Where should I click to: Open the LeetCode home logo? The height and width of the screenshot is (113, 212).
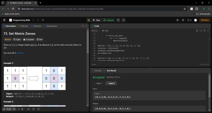5,20
